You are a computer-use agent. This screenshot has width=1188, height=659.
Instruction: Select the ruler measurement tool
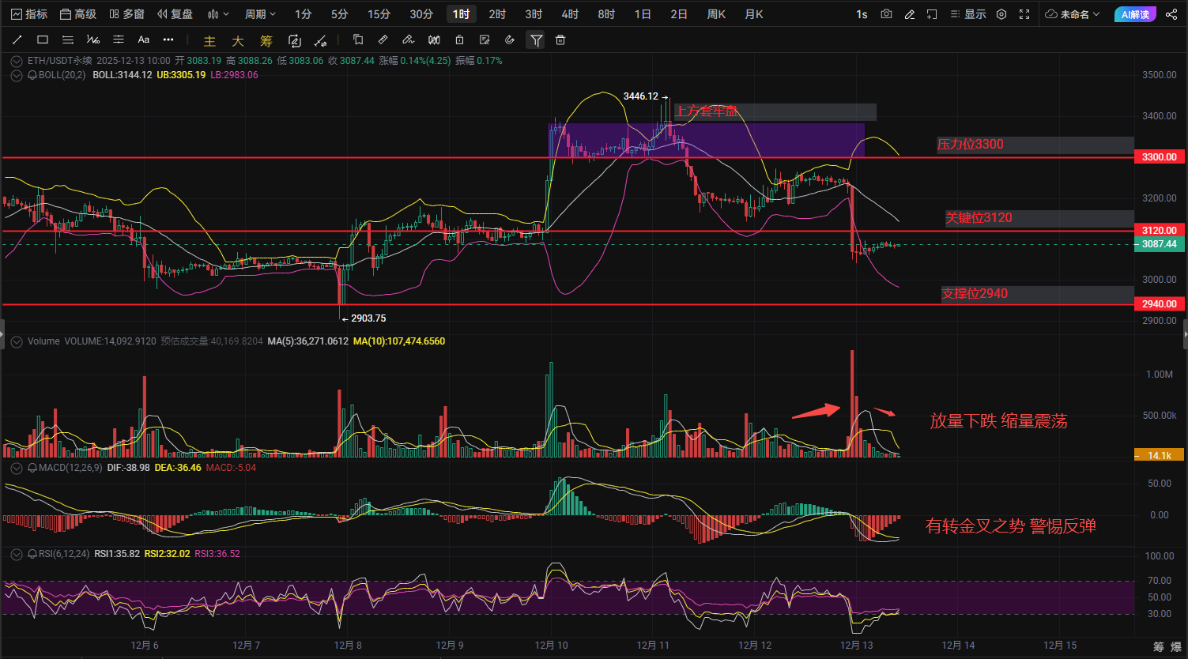coord(383,40)
